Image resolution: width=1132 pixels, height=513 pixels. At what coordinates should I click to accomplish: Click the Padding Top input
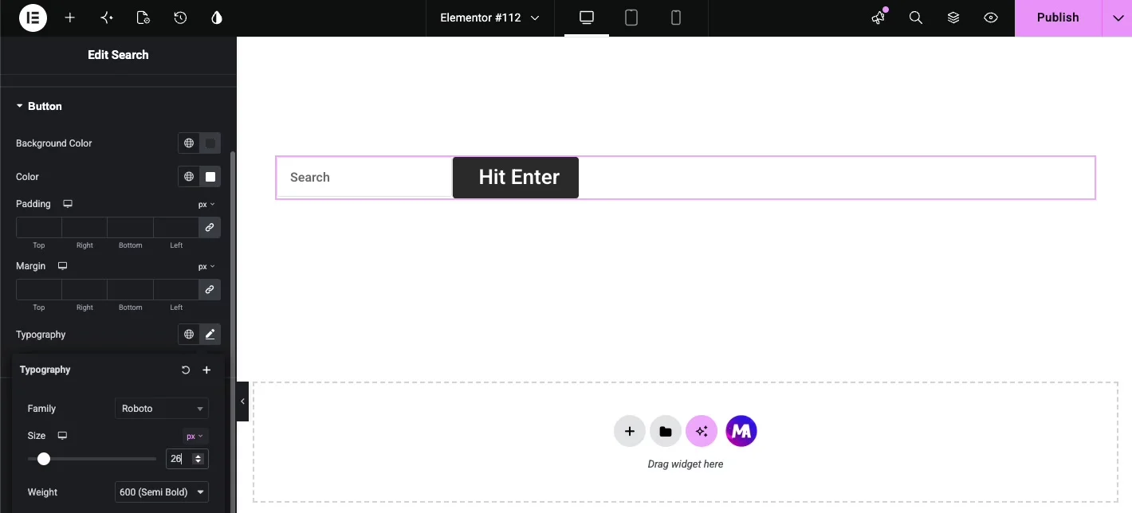click(39, 227)
